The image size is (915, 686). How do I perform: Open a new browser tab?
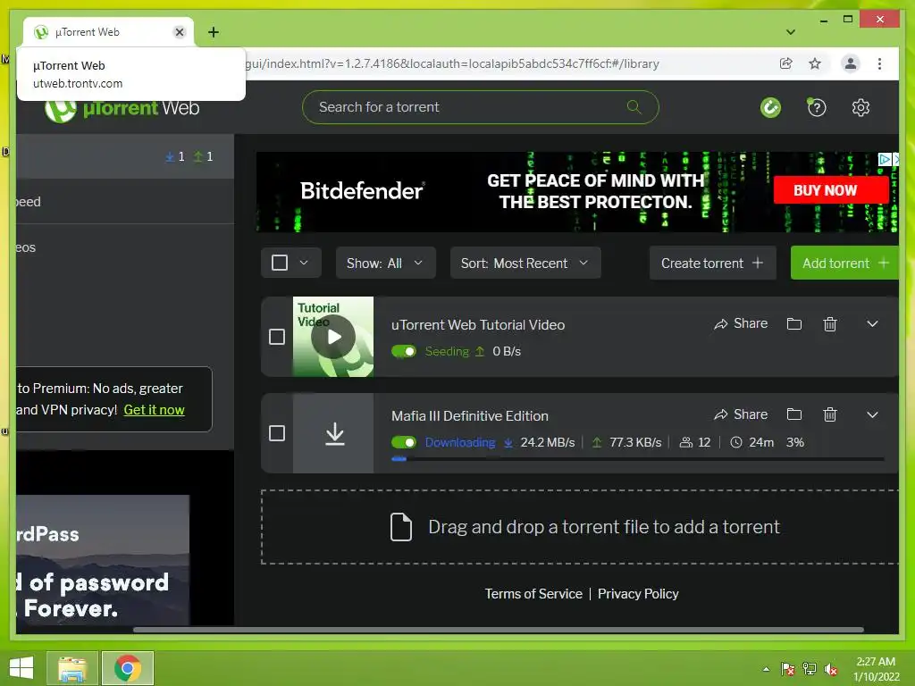(x=214, y=32)
